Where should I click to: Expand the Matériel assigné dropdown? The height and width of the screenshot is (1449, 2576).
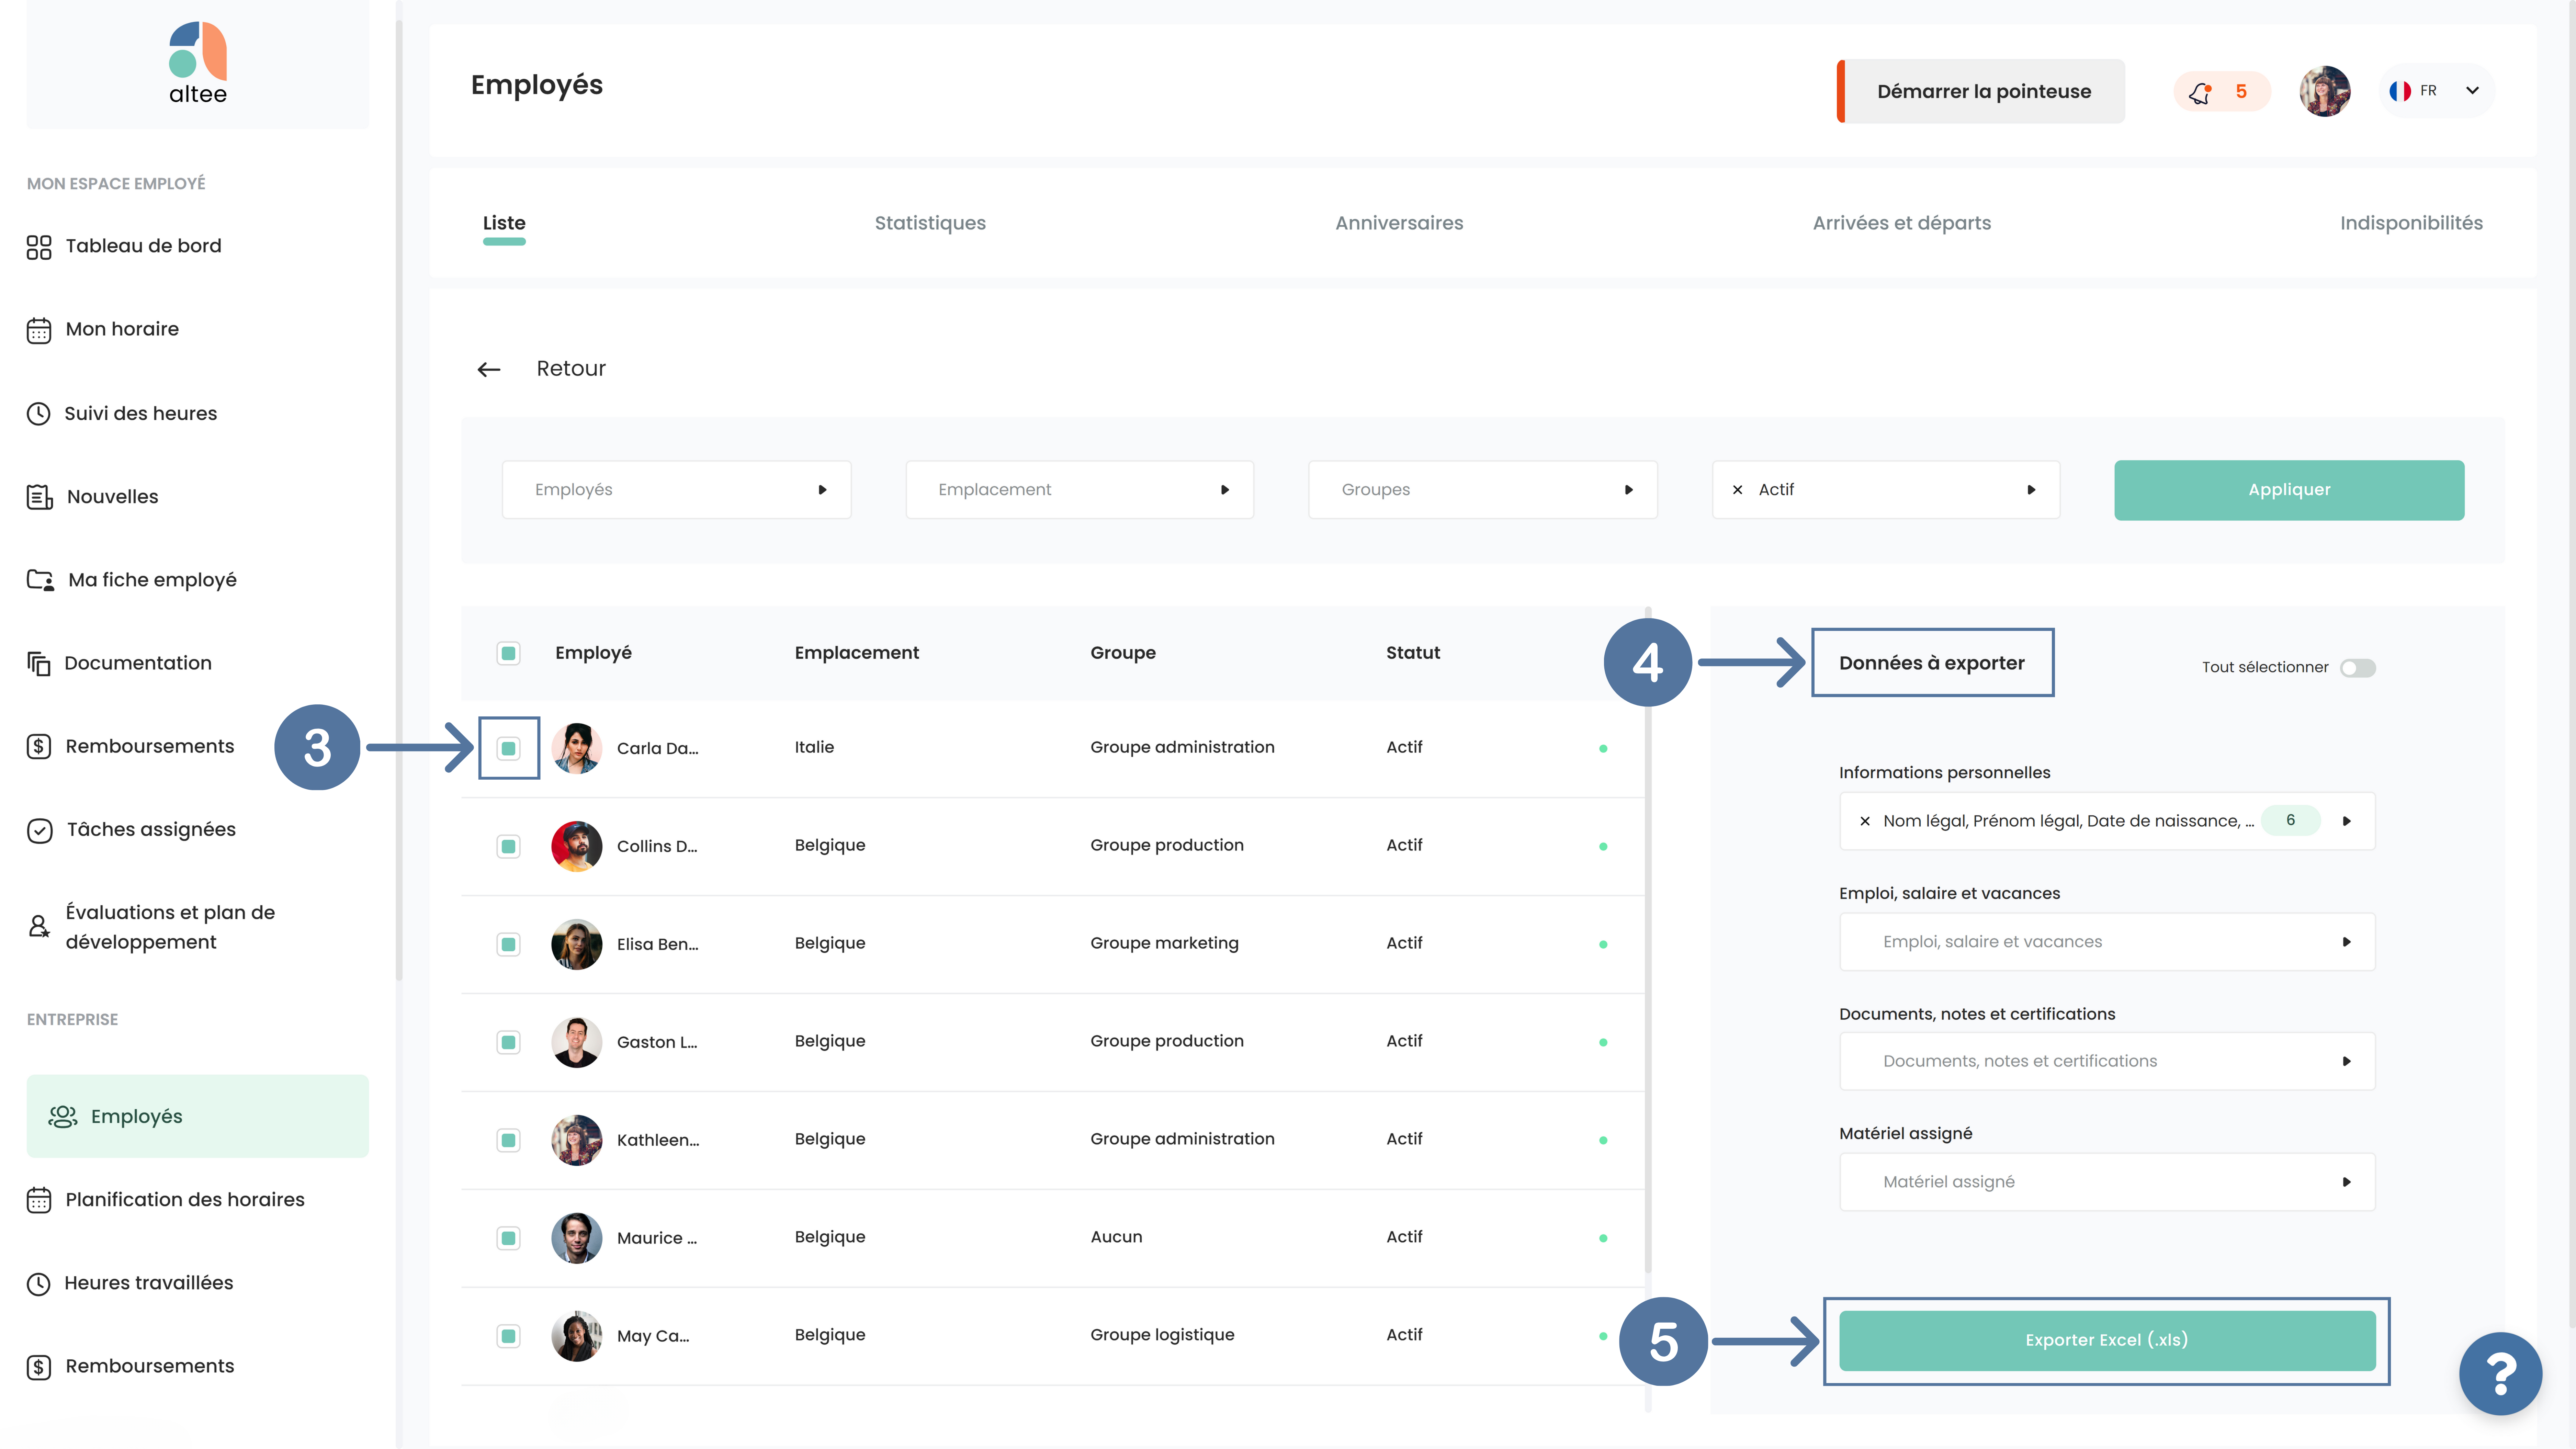point(2107,1182)
